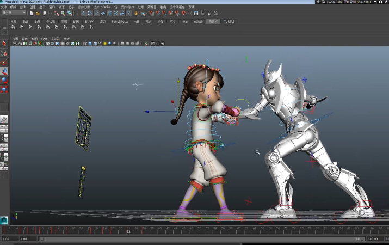This screenshot has width=389, height=245.
Task: Switch to the PaintEffects shelf tab
Action: [120, 21]
